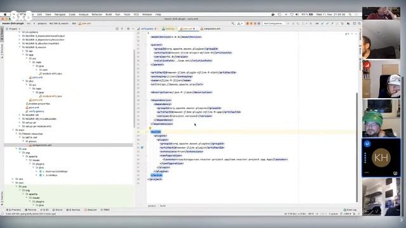Expand the MJLINK-26 folder
The height and width of the screenshot is (228, 406).
[20, 115]
